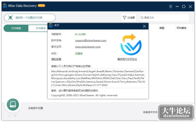Open the 过滤器 filter button
The height and width of the screenshot is (122, 196).
pyautogui.click(x=129, y=18)
